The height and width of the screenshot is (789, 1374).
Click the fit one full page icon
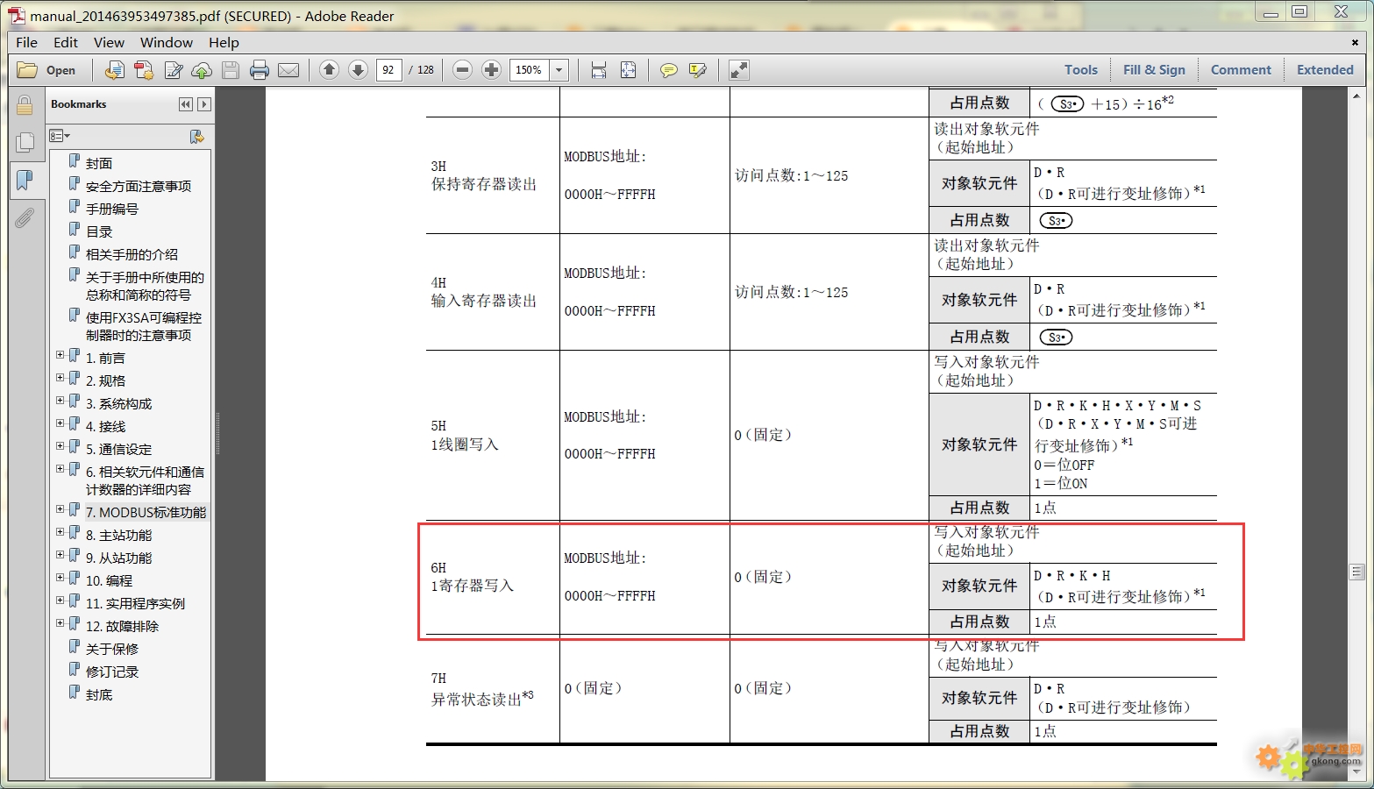[x=628, y=70]
